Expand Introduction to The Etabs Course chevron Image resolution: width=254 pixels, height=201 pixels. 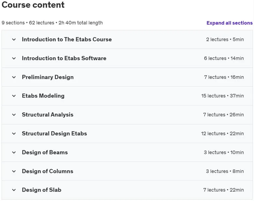14,39
